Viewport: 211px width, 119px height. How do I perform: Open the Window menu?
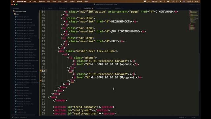click(x=79, y=1)
